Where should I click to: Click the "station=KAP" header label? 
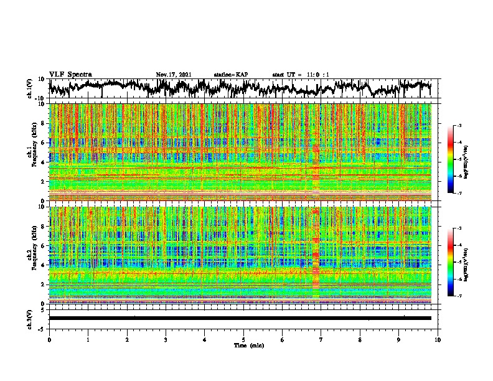(x=231, y=75)
